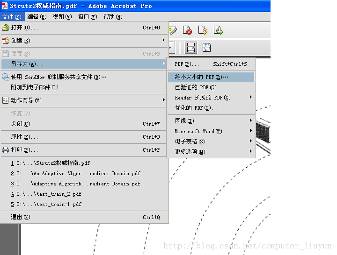
Task: Open the 窗口(W) menu
Action: [x=88, y=16]
